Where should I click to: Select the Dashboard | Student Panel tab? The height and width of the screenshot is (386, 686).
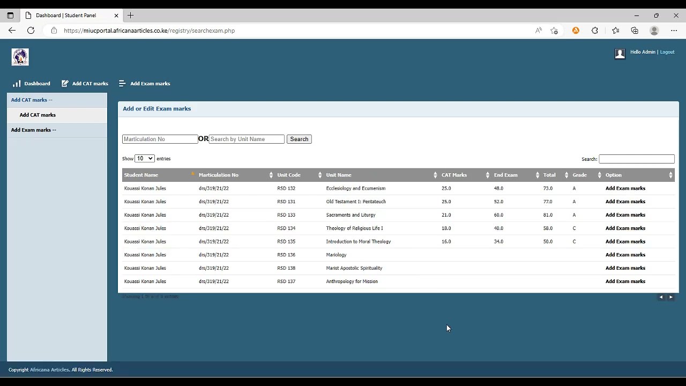point(72,16)
